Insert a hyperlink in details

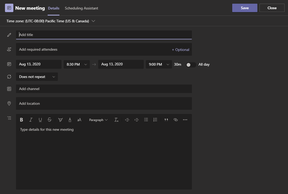click(x=176, y=120)
